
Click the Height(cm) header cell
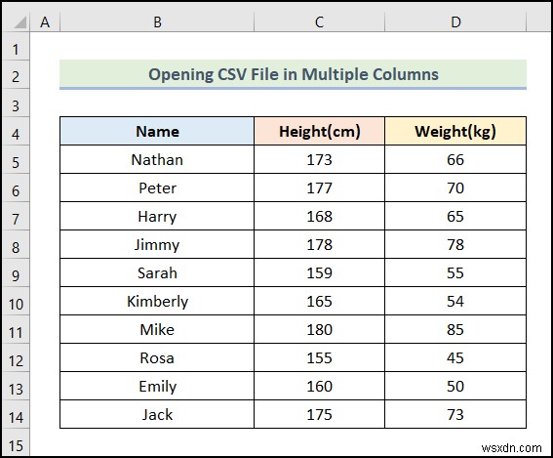click(319, 132)
